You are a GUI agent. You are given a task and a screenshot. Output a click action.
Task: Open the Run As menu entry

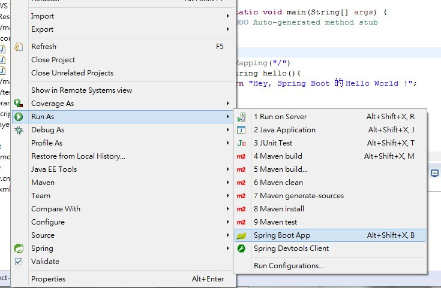pyautogui.click(x=123, y=117)
